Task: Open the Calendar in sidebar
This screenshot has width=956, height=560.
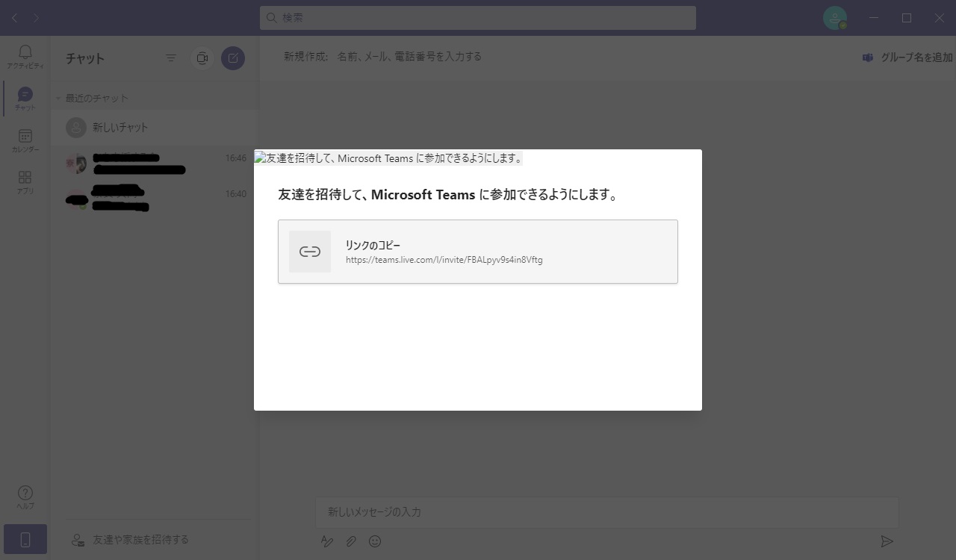Action: [x=25, y=140]
